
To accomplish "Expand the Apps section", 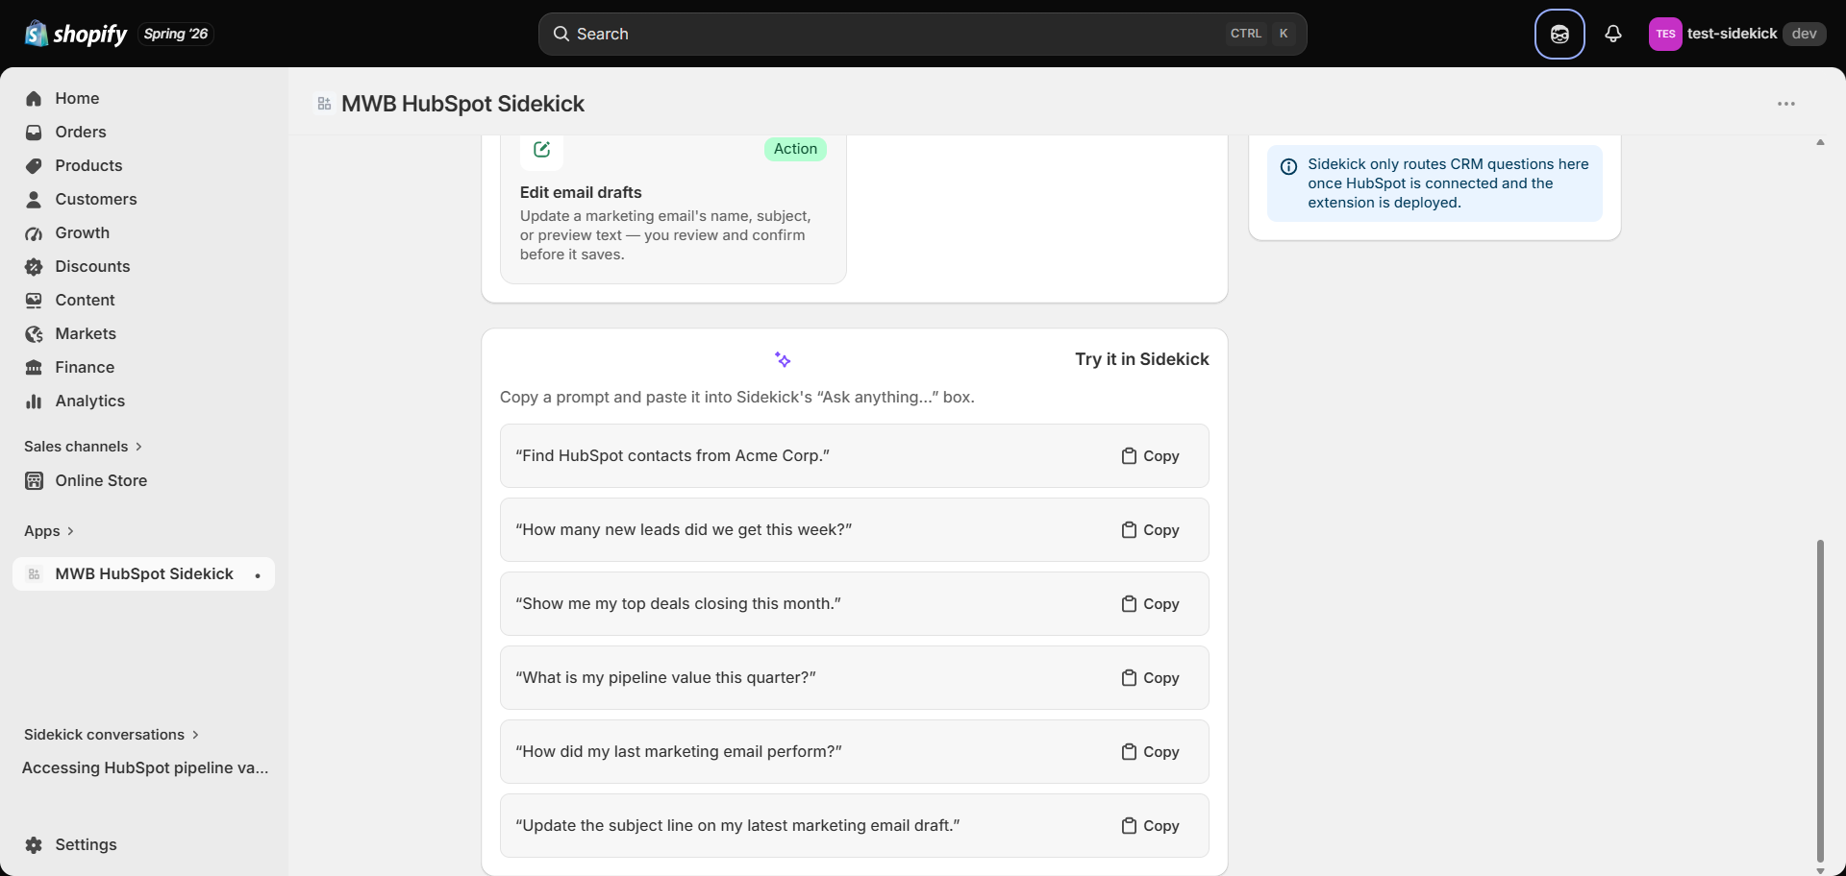I will coord(48,531).
